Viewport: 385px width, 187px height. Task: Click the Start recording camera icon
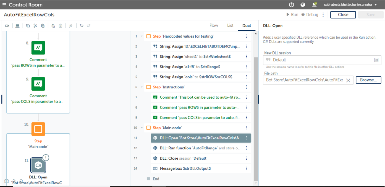click(7, 26)
